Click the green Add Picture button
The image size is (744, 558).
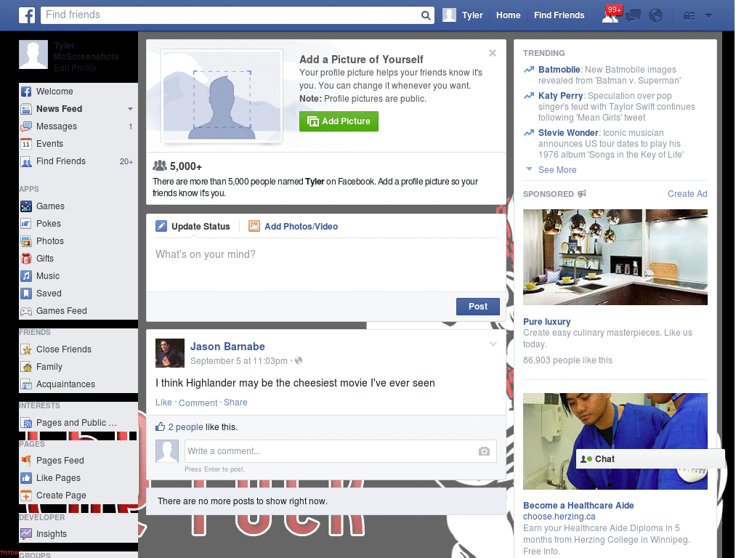pyautogui.click(x=339, y=121)
